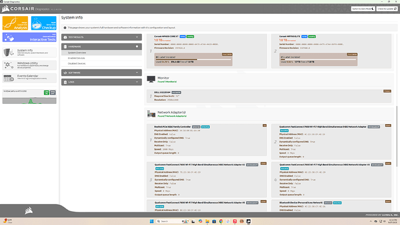Open the Windows Utility page
The image size is (400, 225).
[30, 66]
